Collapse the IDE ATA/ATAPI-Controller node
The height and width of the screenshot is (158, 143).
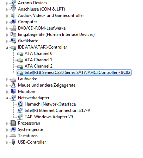pyautogui.click(x=7, y=48)
